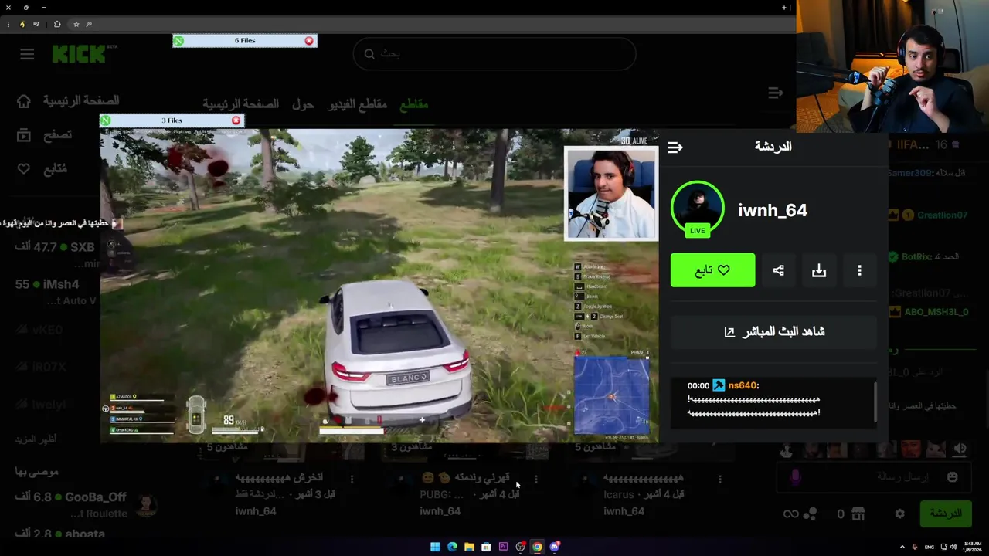Switch to the channel الصفحة الرئيسية tab

click(240, 103)
